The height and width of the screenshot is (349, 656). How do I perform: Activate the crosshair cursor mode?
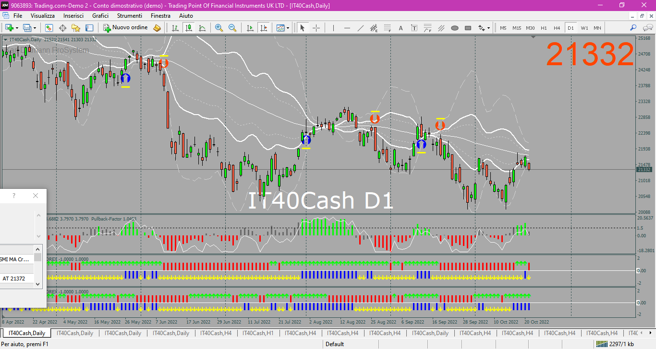tap(316, 28)
